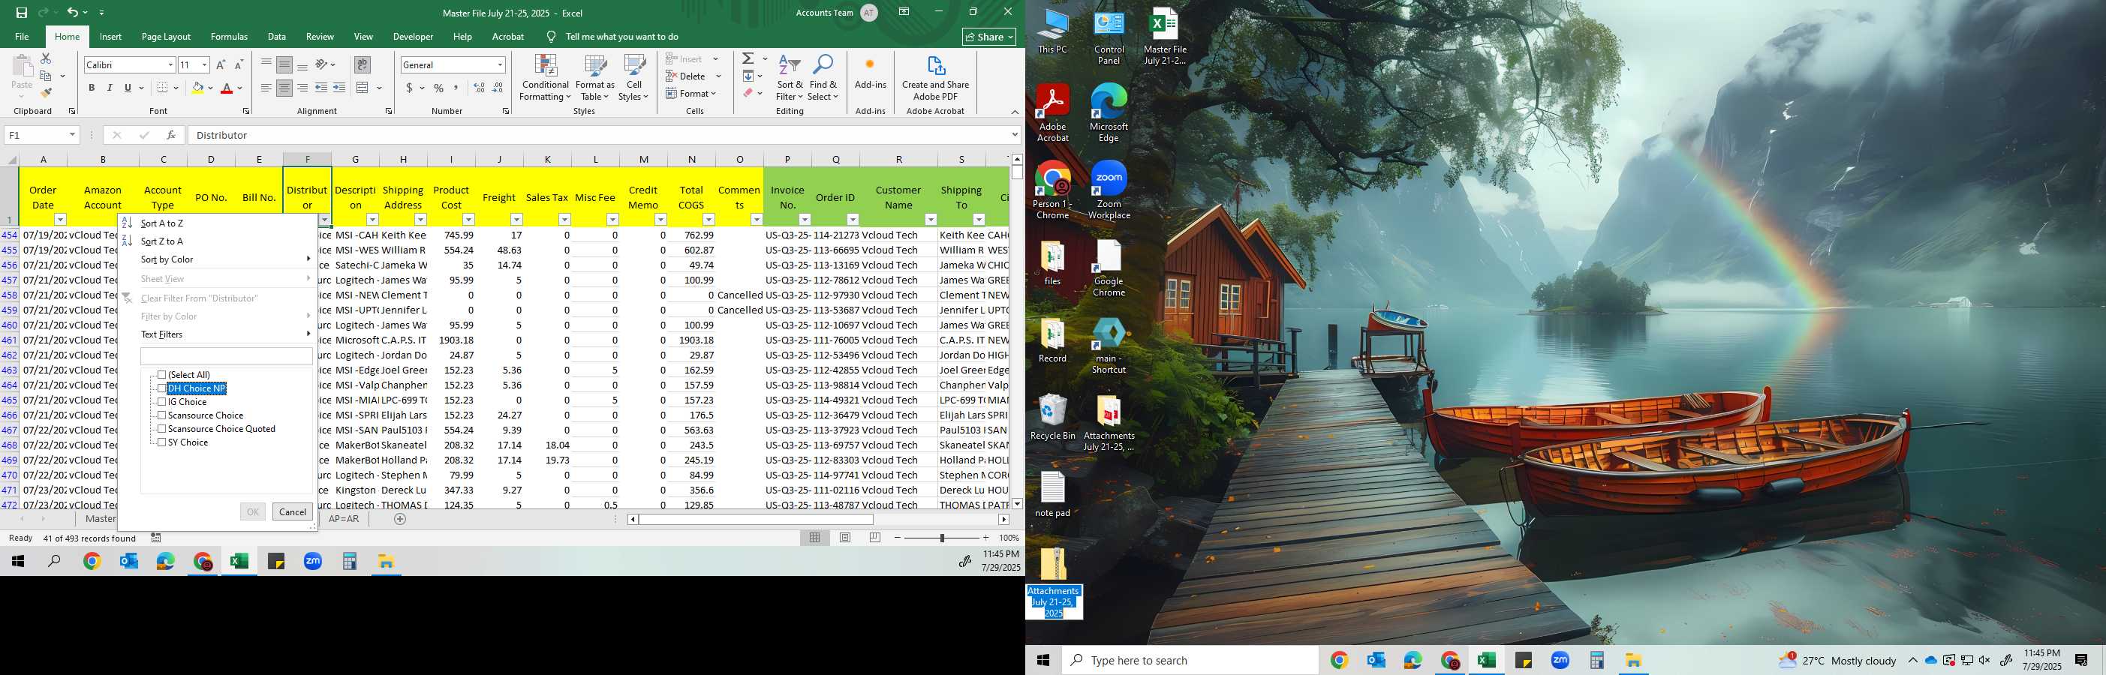Open Sort by Color submenu
This screenshot has width=2106, height=675.
[x=217, y=259]
